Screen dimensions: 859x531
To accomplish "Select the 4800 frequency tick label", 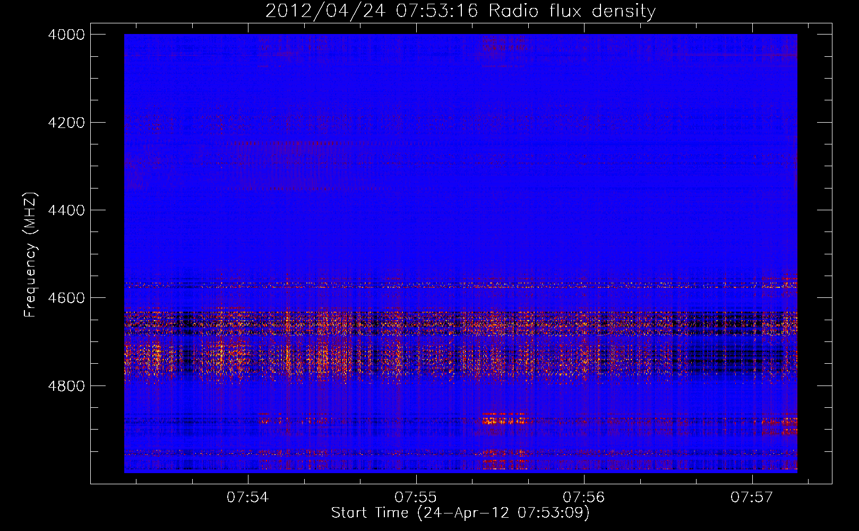I will click(x=66, y=386).
